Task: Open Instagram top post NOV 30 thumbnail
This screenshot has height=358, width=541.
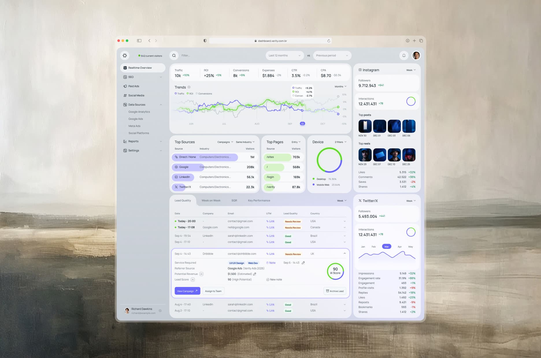Action: point(365,126)
